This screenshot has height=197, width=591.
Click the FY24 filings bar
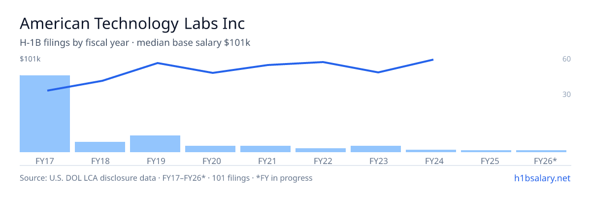(431, 151)
